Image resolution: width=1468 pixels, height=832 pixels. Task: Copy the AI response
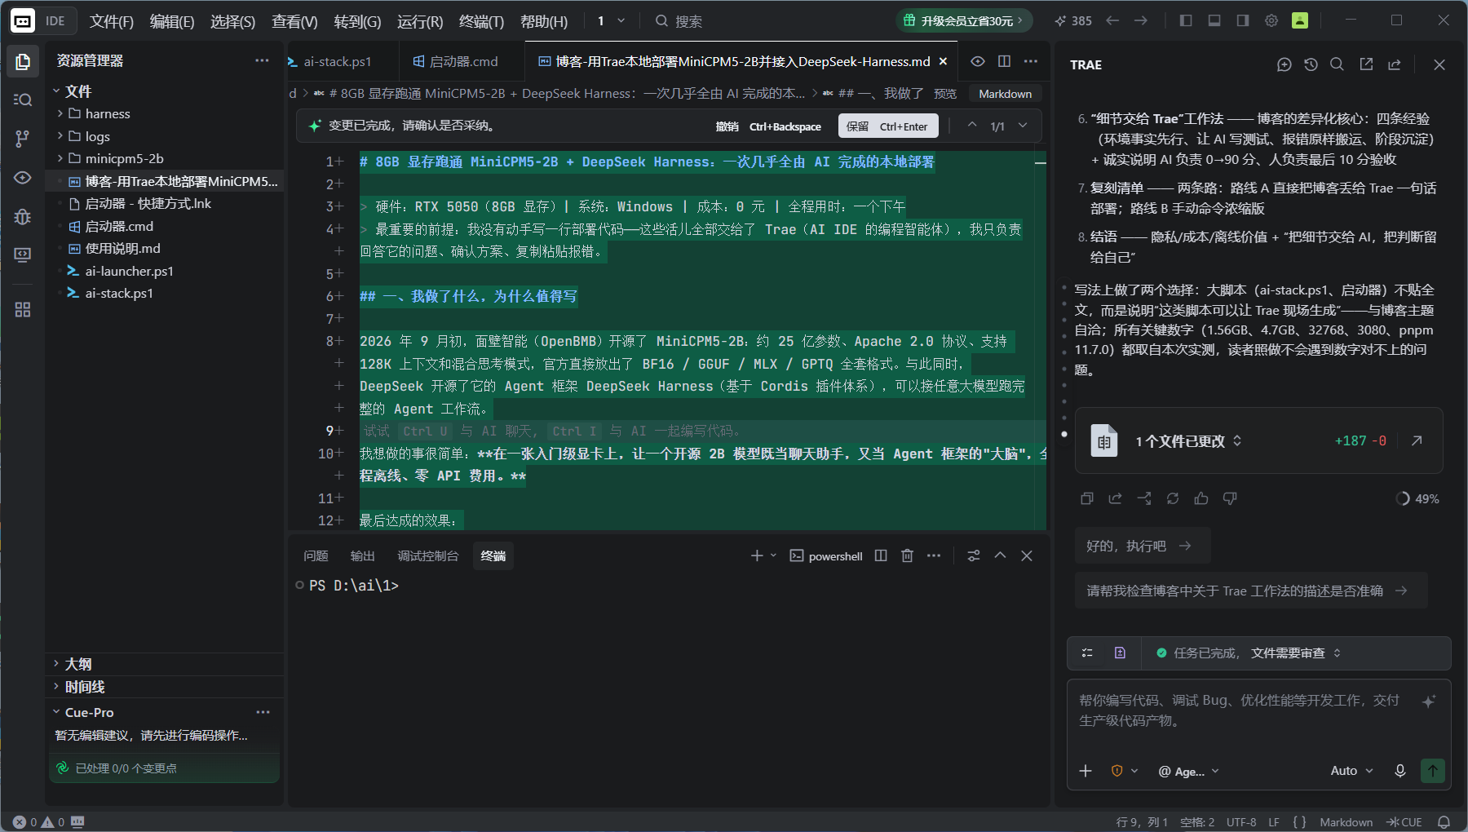coord(1087,498)
